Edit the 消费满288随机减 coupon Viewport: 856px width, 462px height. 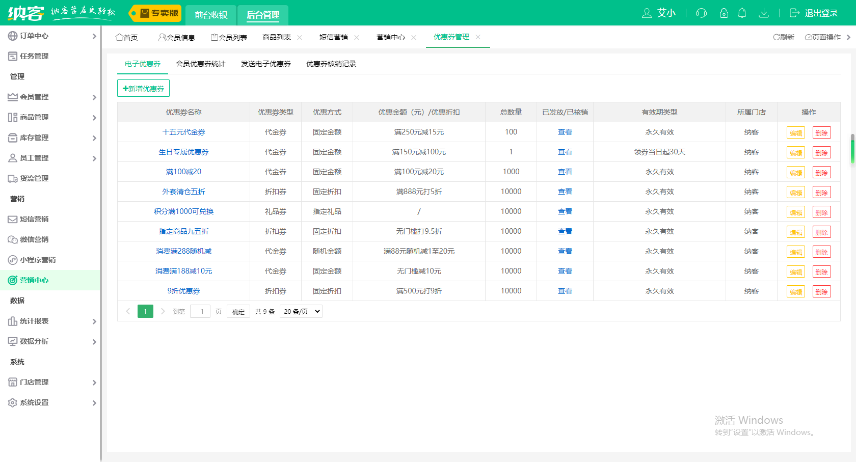click(796, 252)
